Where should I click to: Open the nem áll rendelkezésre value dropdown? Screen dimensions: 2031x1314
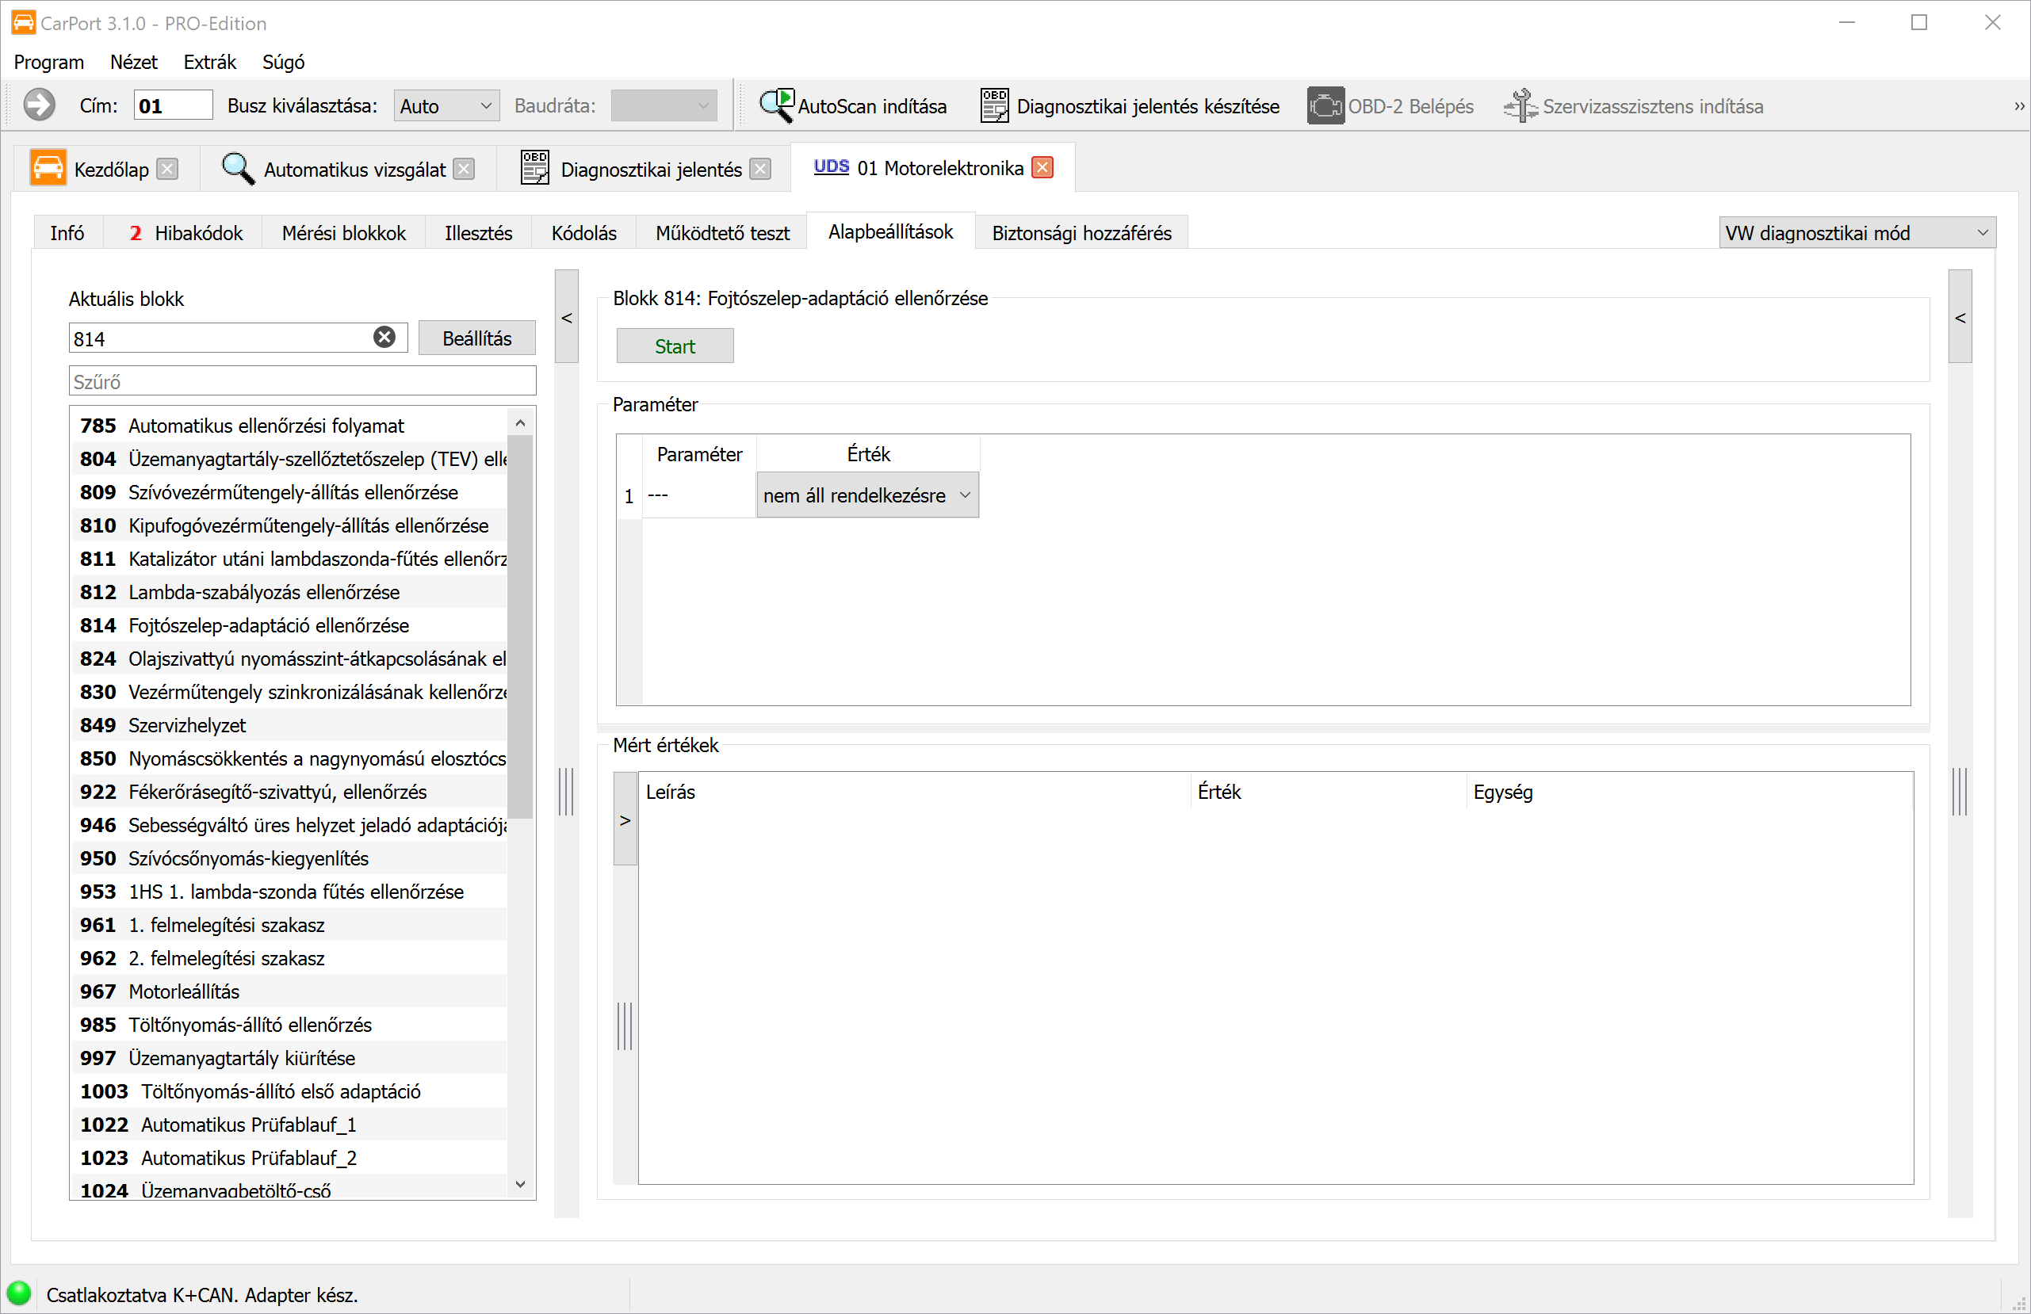[867, 496]
